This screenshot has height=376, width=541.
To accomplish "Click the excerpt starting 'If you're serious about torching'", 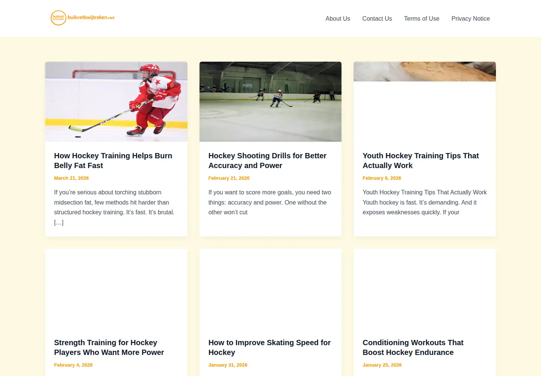I will point(114,207).
